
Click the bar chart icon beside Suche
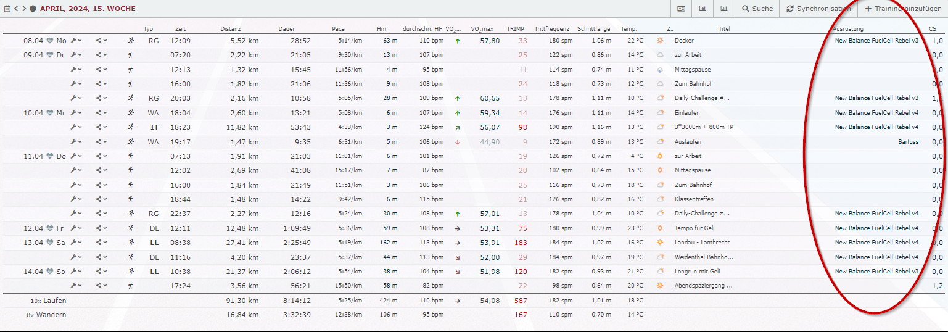pyautogui.click(x=723, y=9)
